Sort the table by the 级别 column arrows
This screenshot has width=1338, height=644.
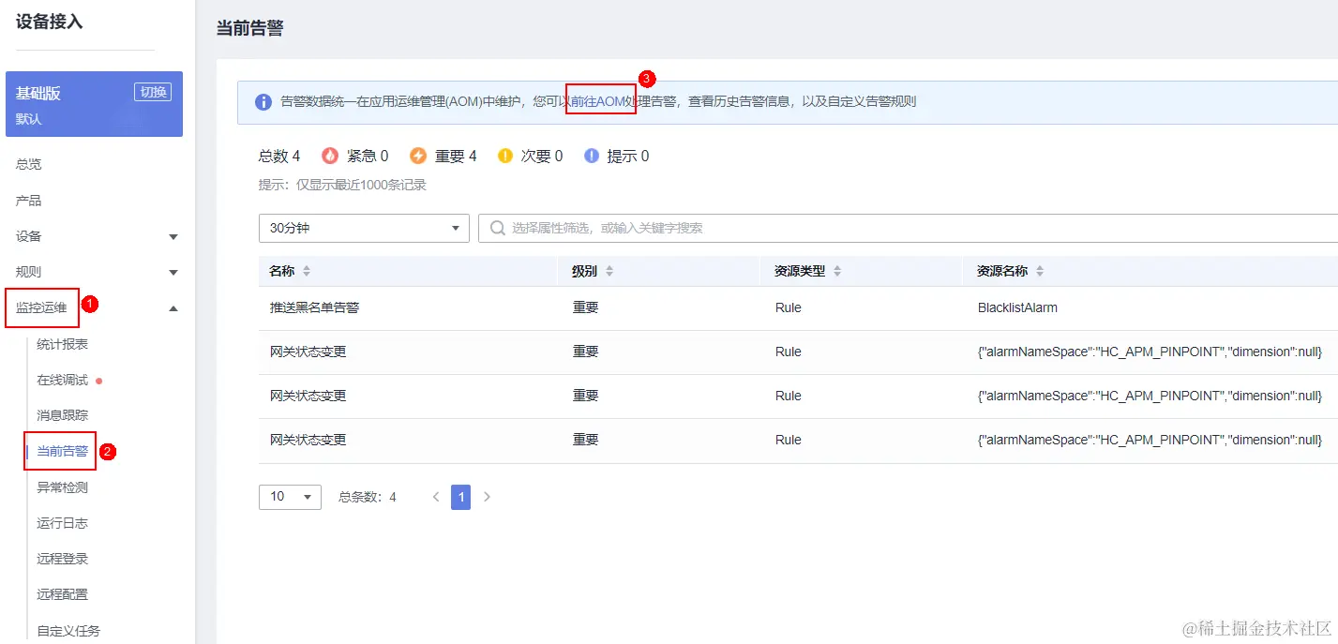coord(609,271)
